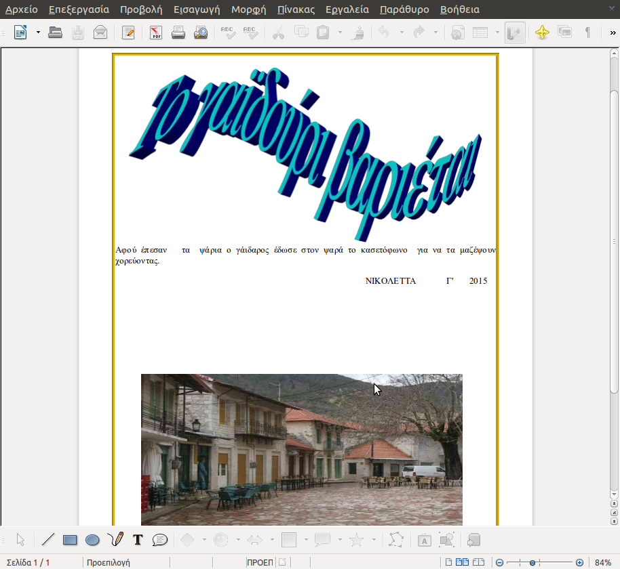The width and height of the screenshot is (620, 569).
Task: Click the Redo arrow
Action: coord(419,32)
